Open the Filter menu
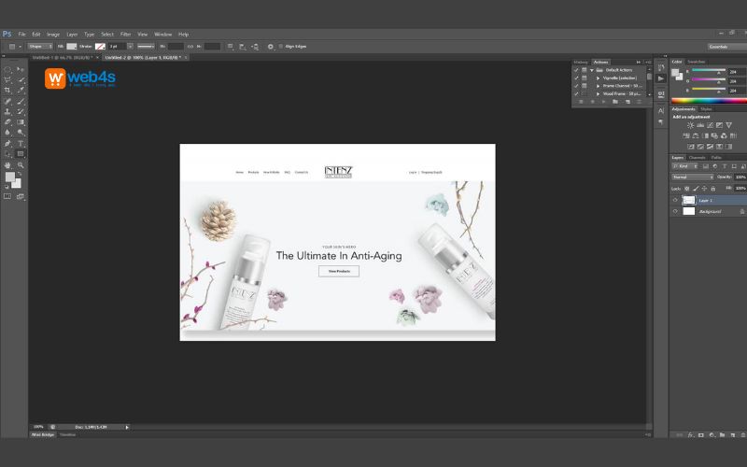The height and width of the screenshot is (467, 747). [x=125, y=34]
